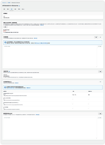105x145 pixels.
Task: Select the 权限 tab
Action: [x=12, y=9]
